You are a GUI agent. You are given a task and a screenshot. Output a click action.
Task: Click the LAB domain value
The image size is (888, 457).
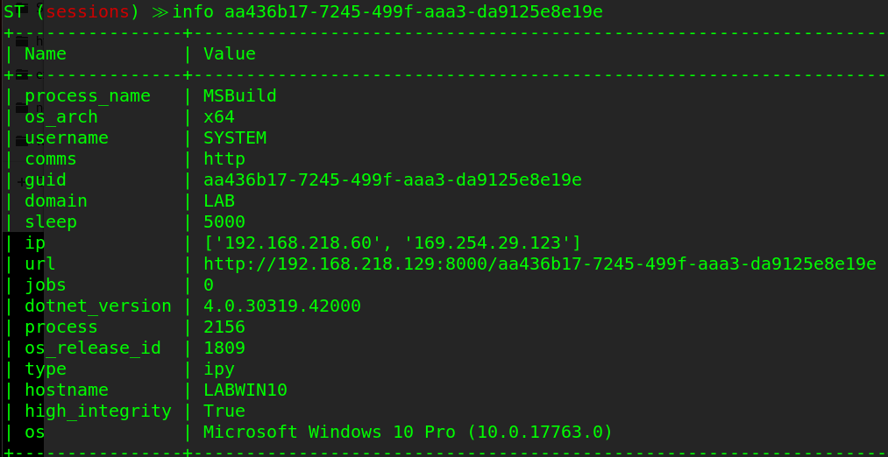(x=218, y=200)
